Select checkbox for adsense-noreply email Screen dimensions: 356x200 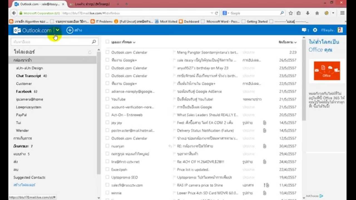[x=107, y=91]
